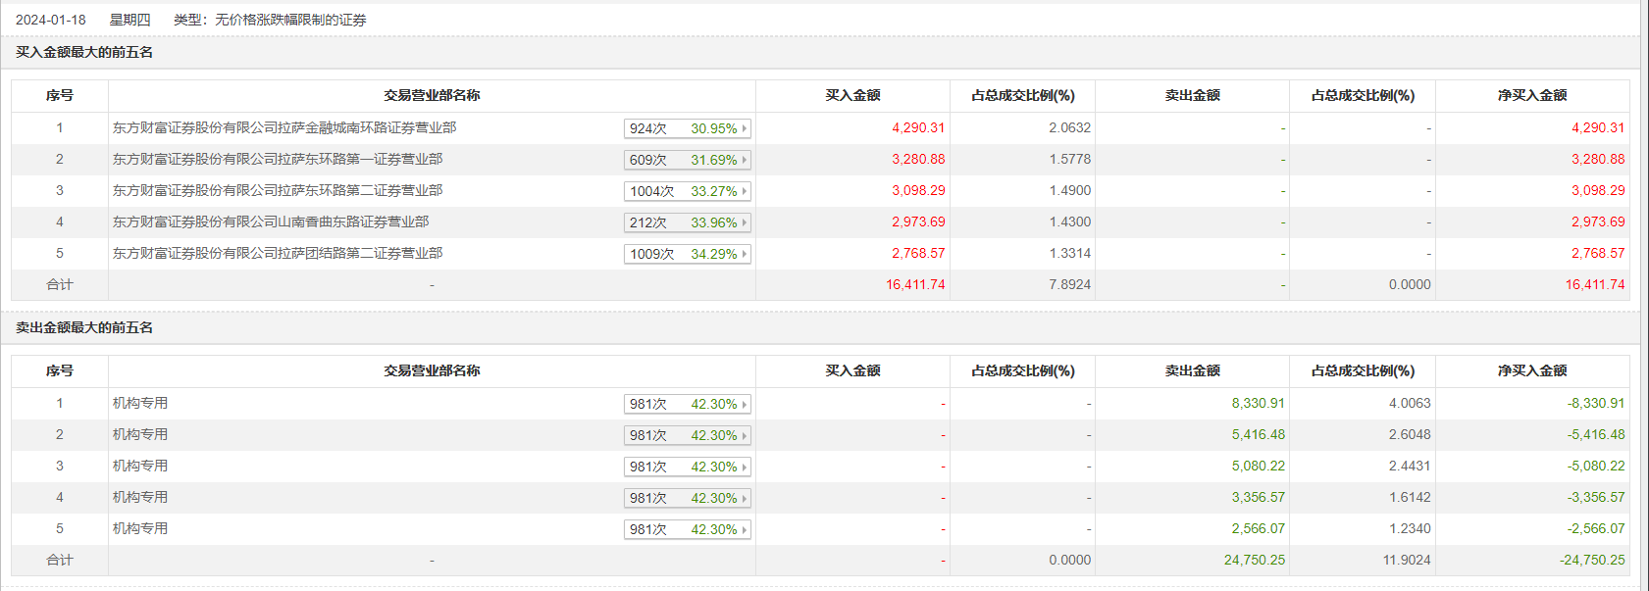Click 序号 header in top-sellers table
The width and height of the screenshot is (1649, 591).
click(x=60, y=370)
